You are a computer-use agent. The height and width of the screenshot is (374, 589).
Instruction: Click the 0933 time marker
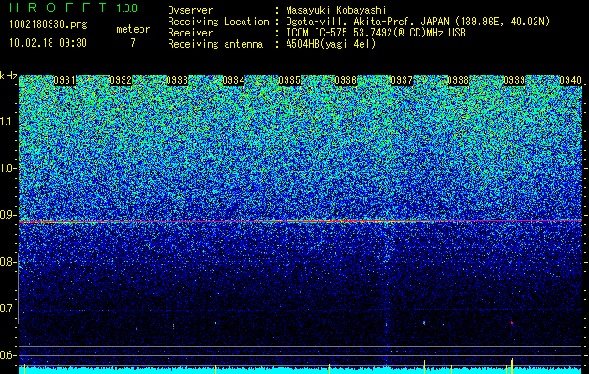[x=177, y=80]
